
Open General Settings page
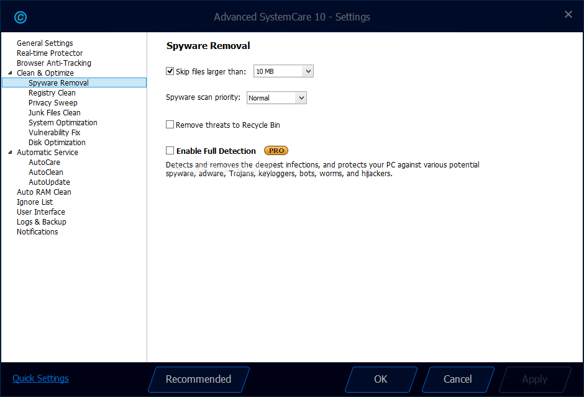45,43
